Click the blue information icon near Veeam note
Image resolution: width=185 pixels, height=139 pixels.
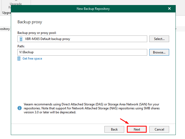(20, 108)
